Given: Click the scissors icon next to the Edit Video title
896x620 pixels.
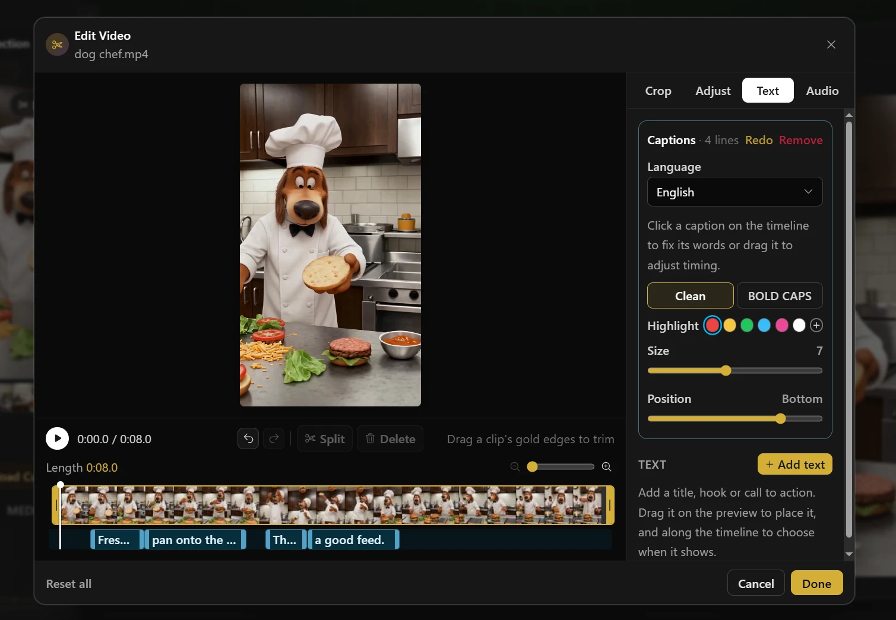Looking at the screenshot, I should pos(57,44).
